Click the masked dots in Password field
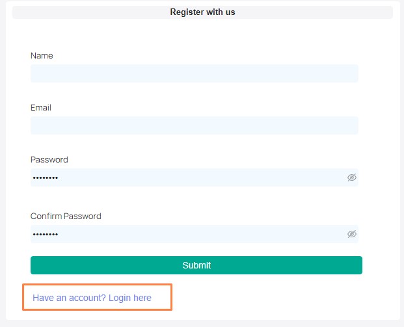 click(46, 177)
